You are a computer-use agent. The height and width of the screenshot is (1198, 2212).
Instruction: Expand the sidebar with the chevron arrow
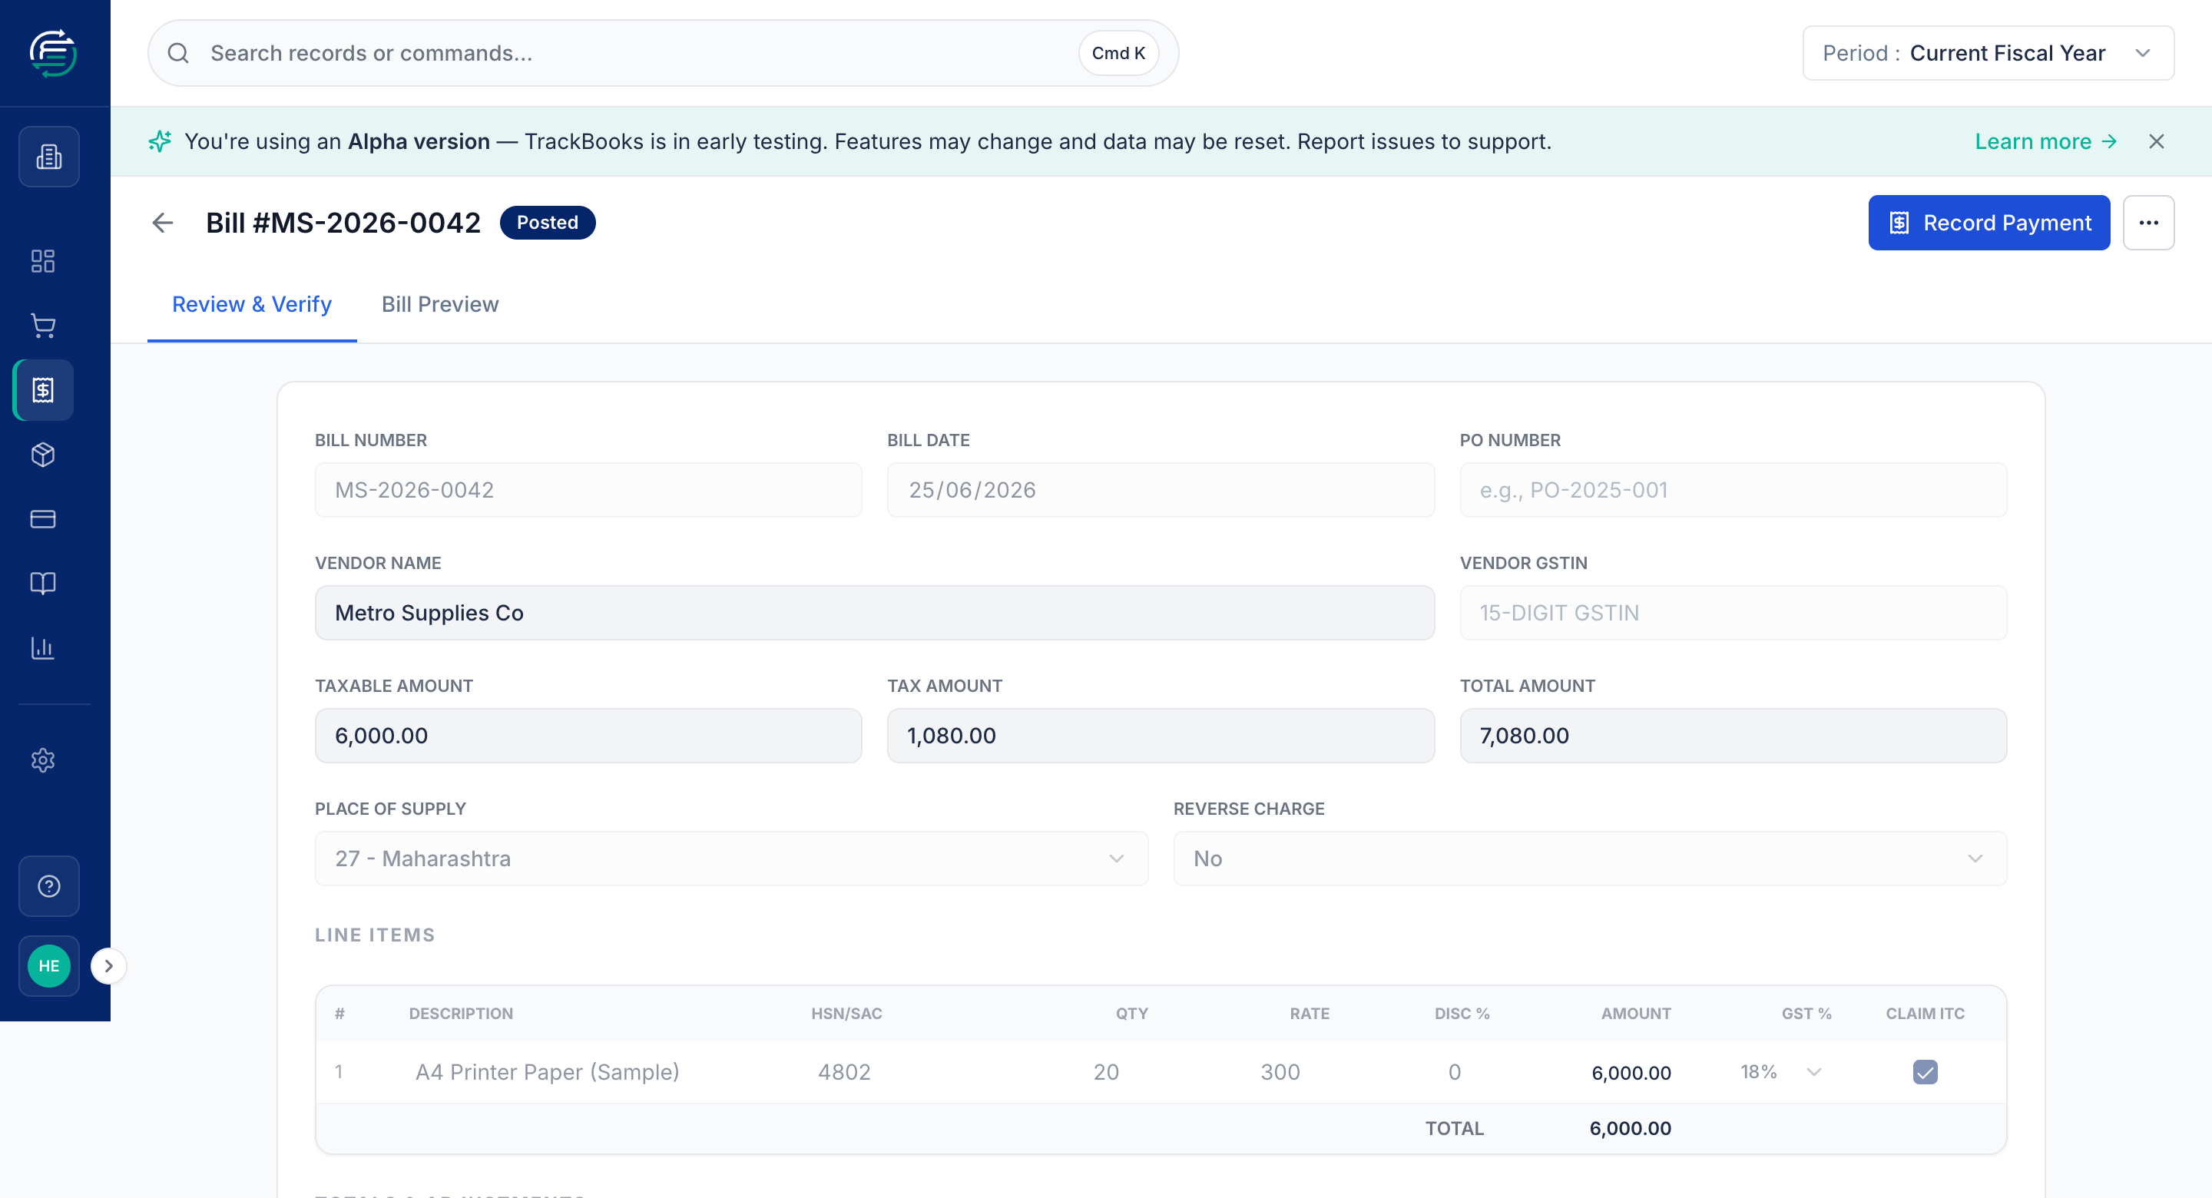point(108,966)
